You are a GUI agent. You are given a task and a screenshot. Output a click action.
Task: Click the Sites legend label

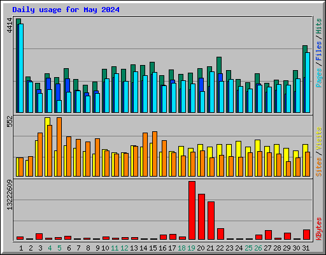319,167
